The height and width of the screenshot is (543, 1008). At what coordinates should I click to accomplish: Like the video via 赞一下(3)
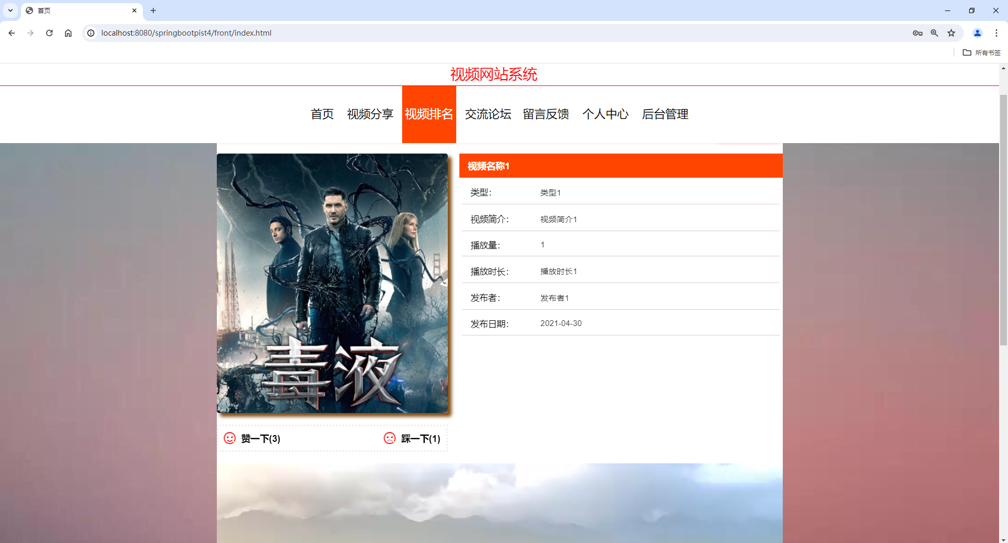pos(260,439)
